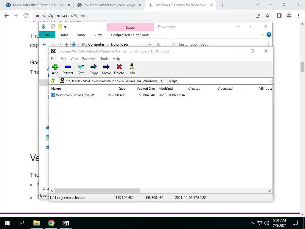Open the 7-Zip Tools menu

[105, 59]
